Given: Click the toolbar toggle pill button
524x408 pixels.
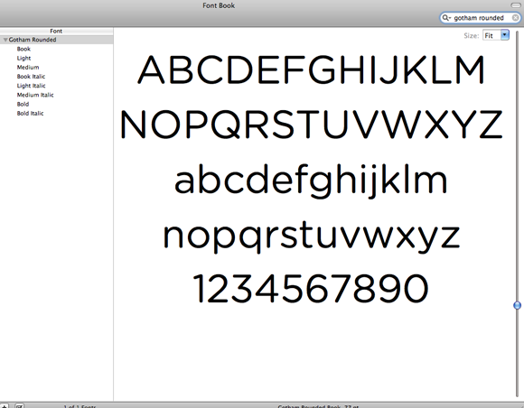Looking at the screenshot, I should pos(516,5).
